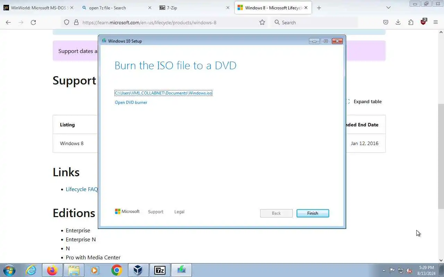This screenshot has height=277, width=444.
Task: Click the network tray icon
Action: pos(401,270)
